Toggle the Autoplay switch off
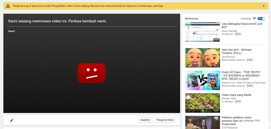This screenshot has width=271, height=129. pyautogui.click(x=261, y=18)
